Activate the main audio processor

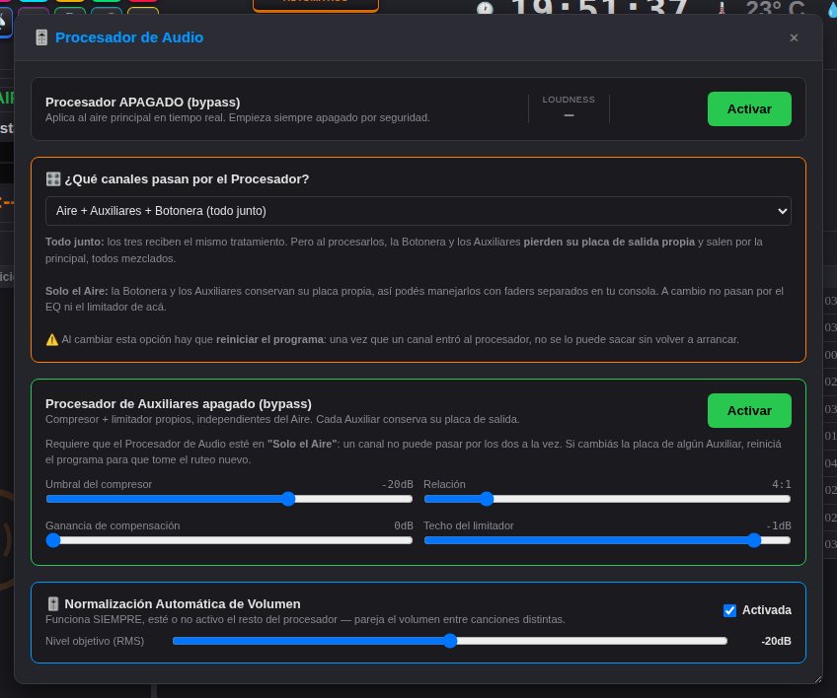(749, 108)
